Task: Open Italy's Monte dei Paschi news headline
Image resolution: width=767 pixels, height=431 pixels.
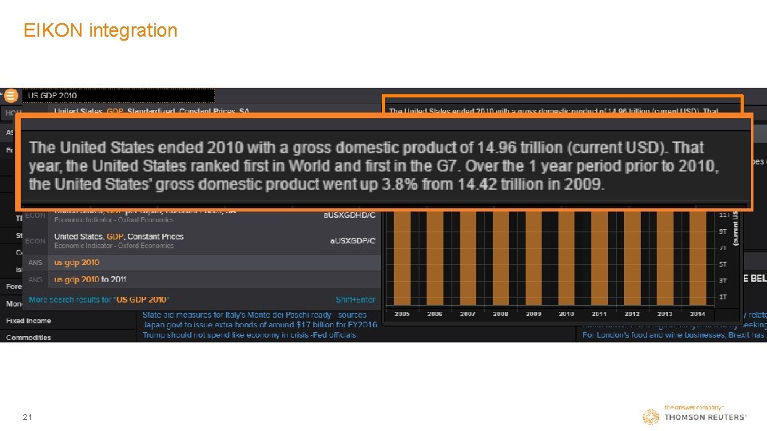Action: pos(254,315)
